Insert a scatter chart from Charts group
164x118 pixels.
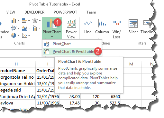(24, 35)
